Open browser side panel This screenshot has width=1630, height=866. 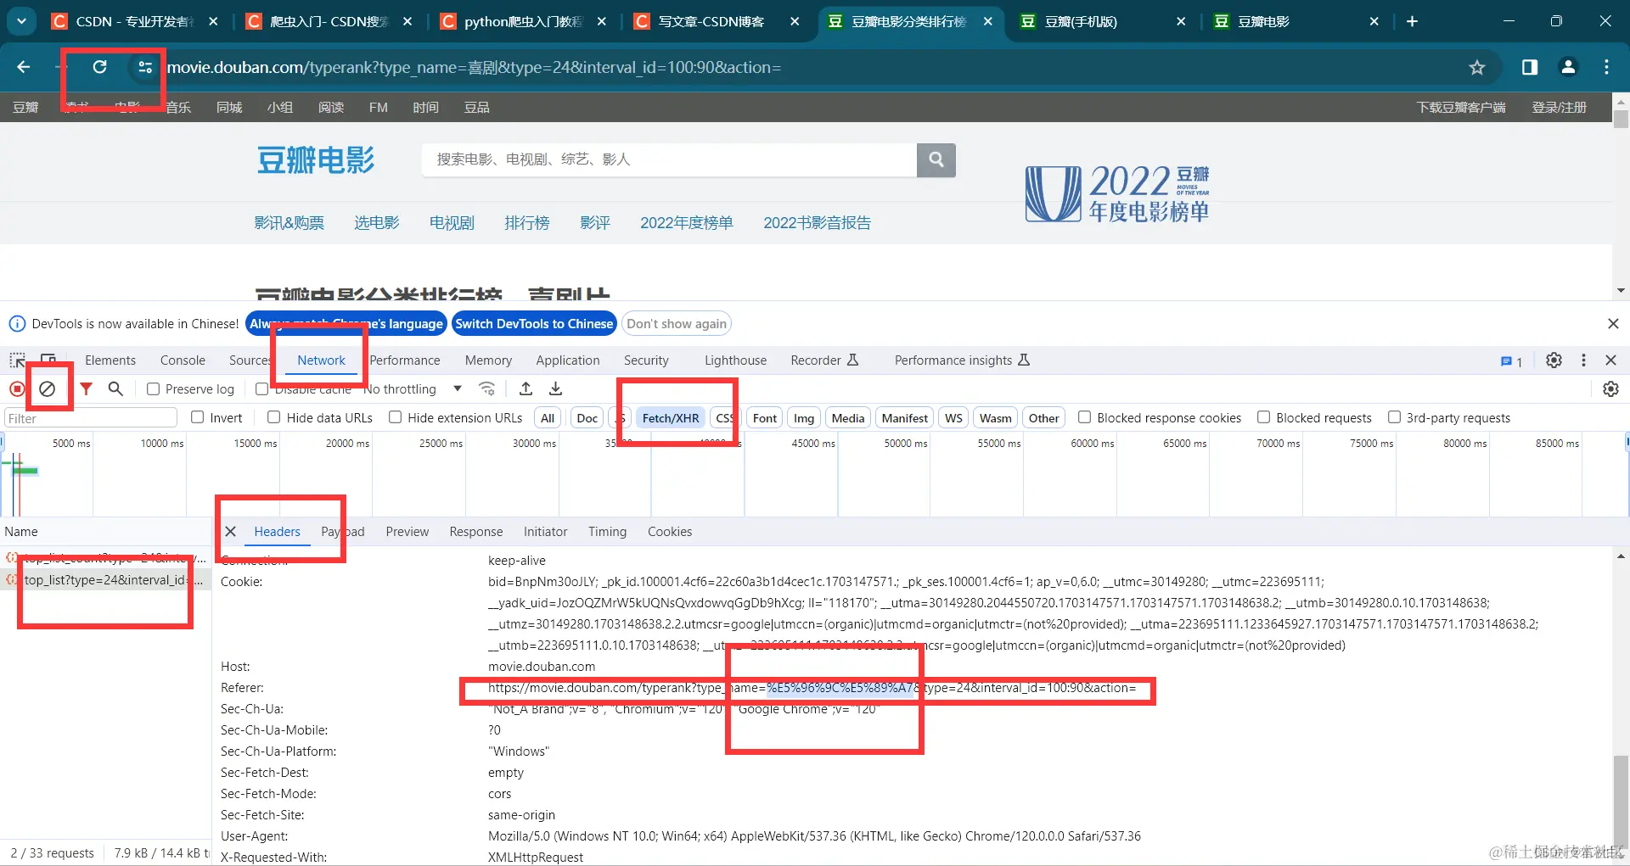1530,67
